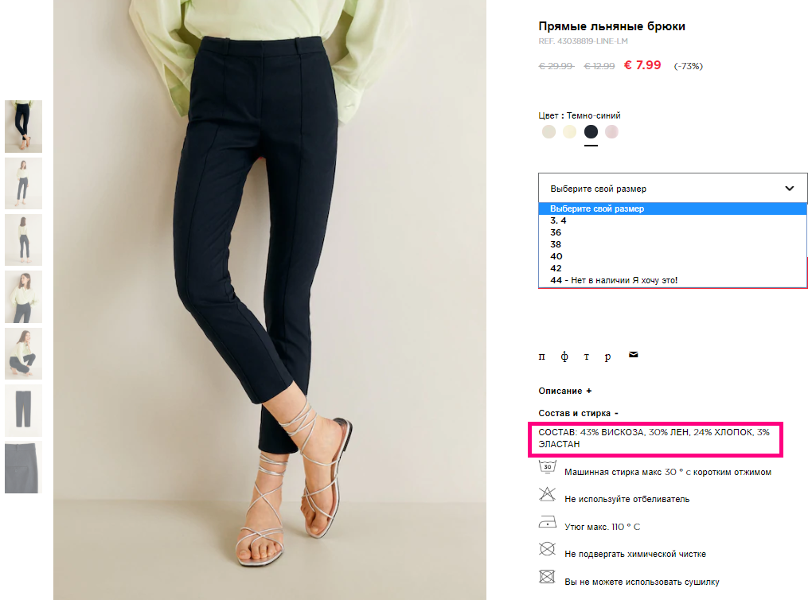Screen dimensions: 812x600
Task: Click the 'ф' Facebook share icon
Action: (x=564, y=356)
